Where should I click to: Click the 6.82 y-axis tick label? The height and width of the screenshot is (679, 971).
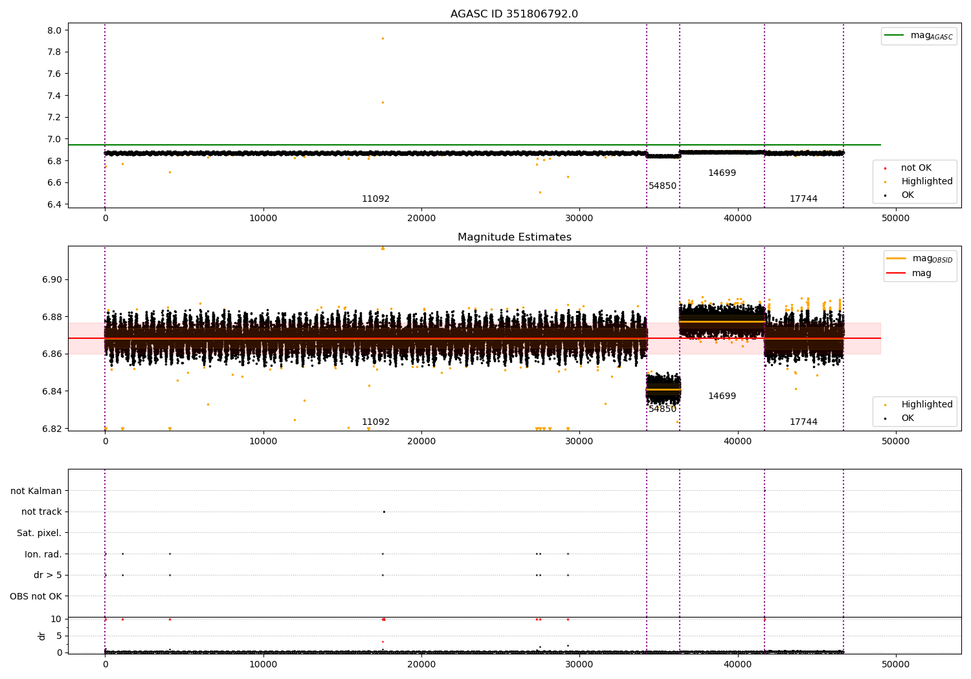coord(52,428)
